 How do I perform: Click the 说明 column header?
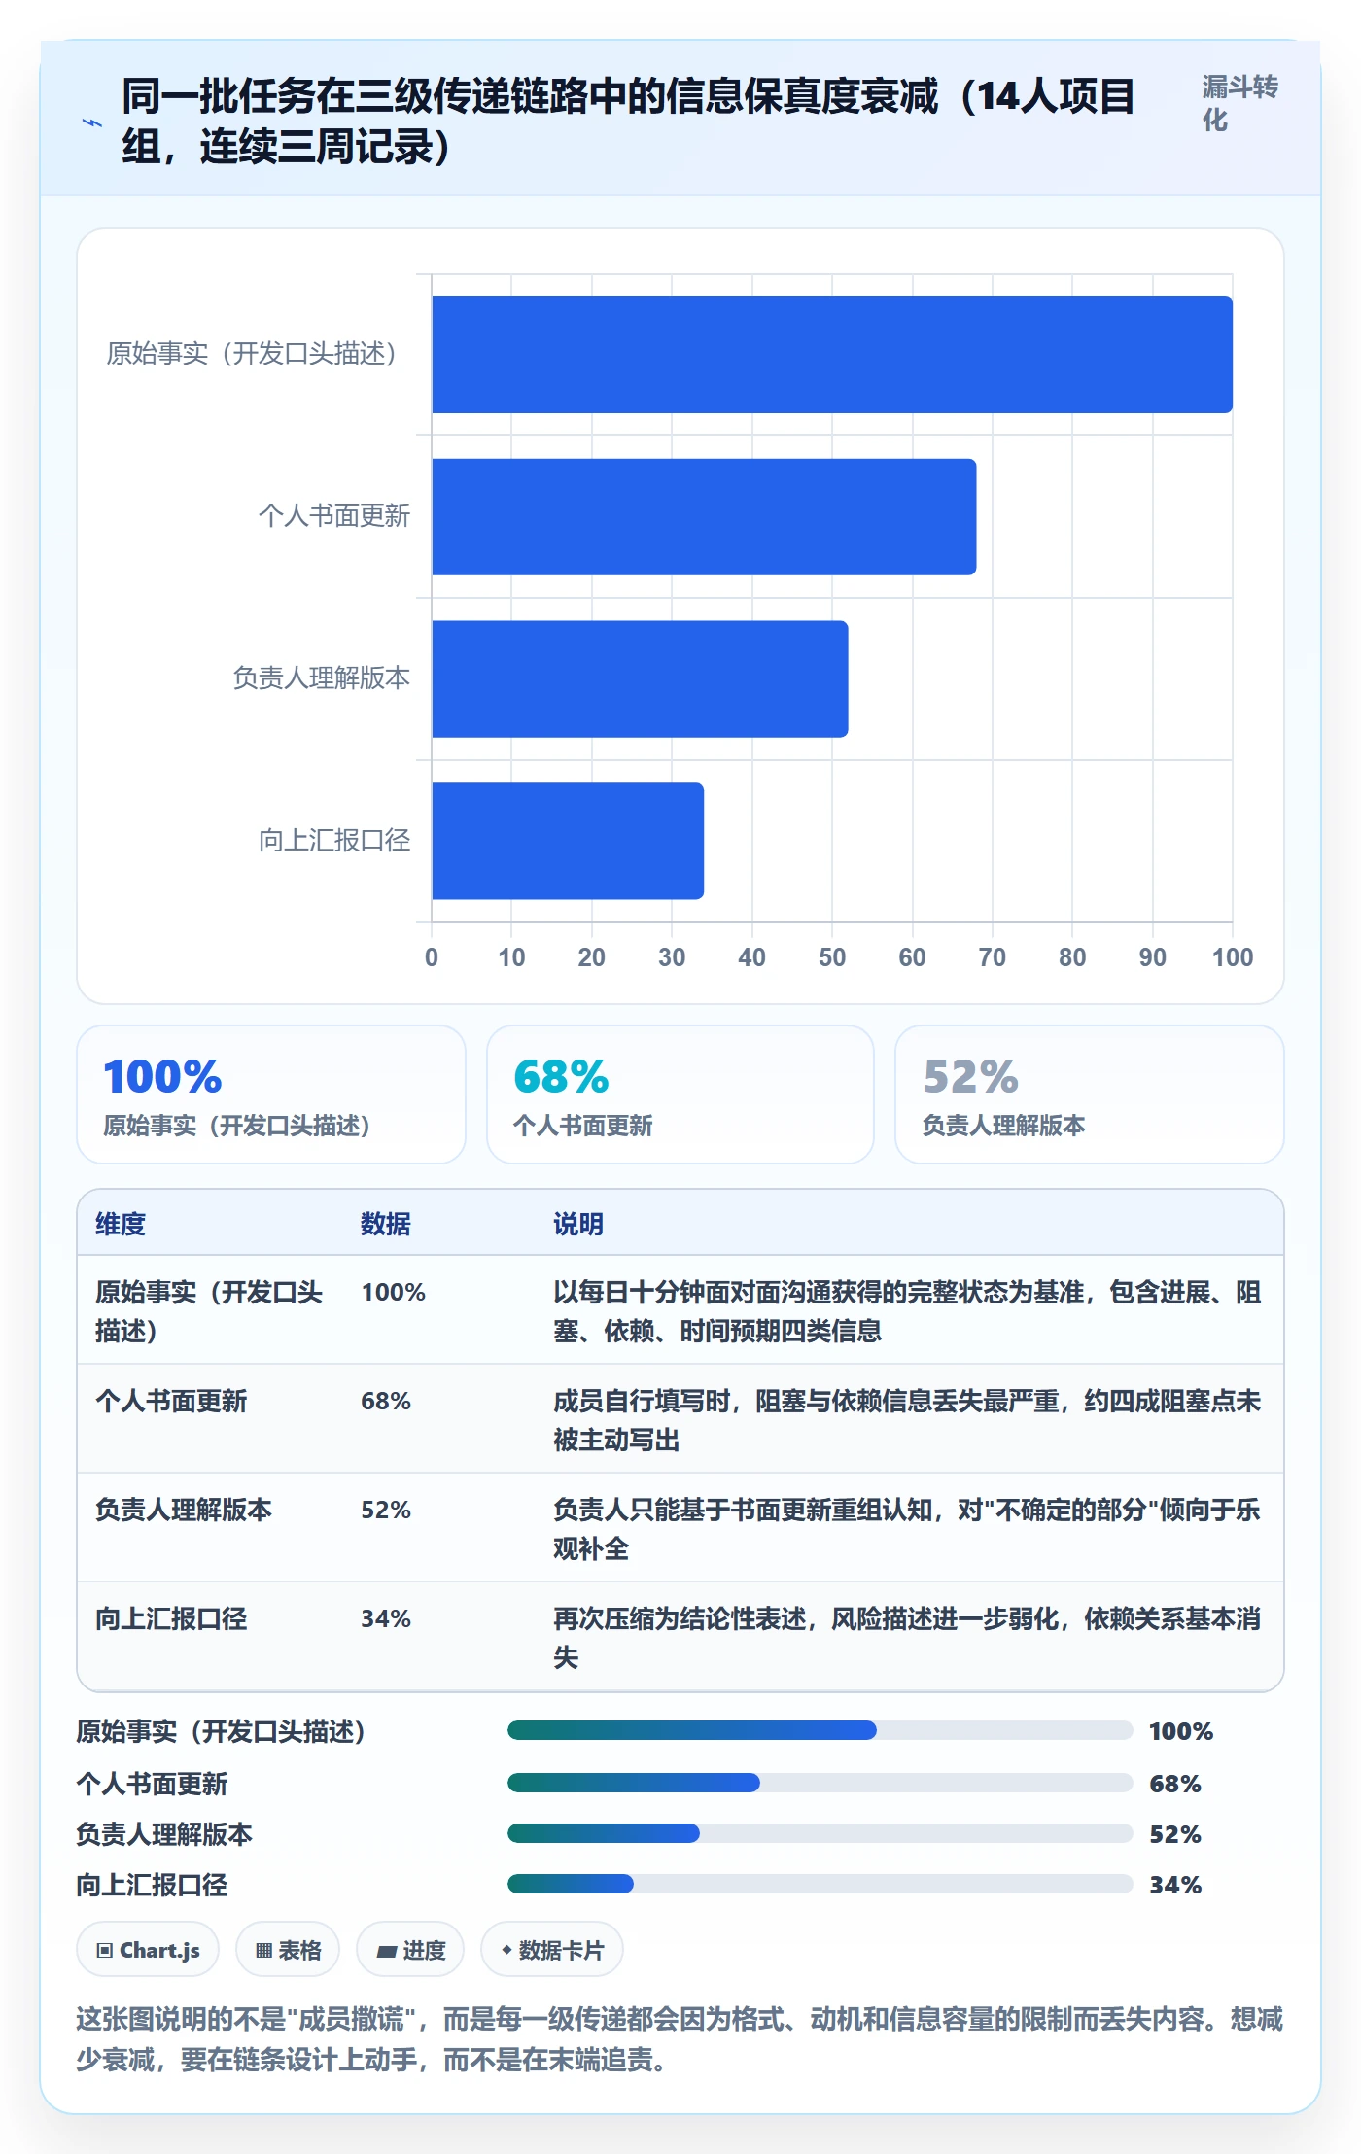tap(578, 1224)
